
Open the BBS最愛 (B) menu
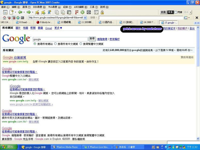click(39, 7)
